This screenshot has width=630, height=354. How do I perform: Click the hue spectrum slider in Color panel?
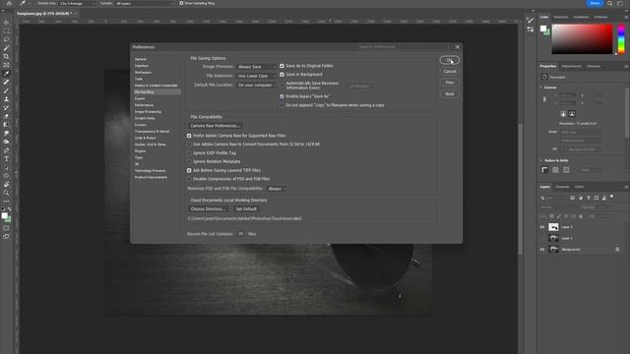pyautogui.click(x=621, y=39)
